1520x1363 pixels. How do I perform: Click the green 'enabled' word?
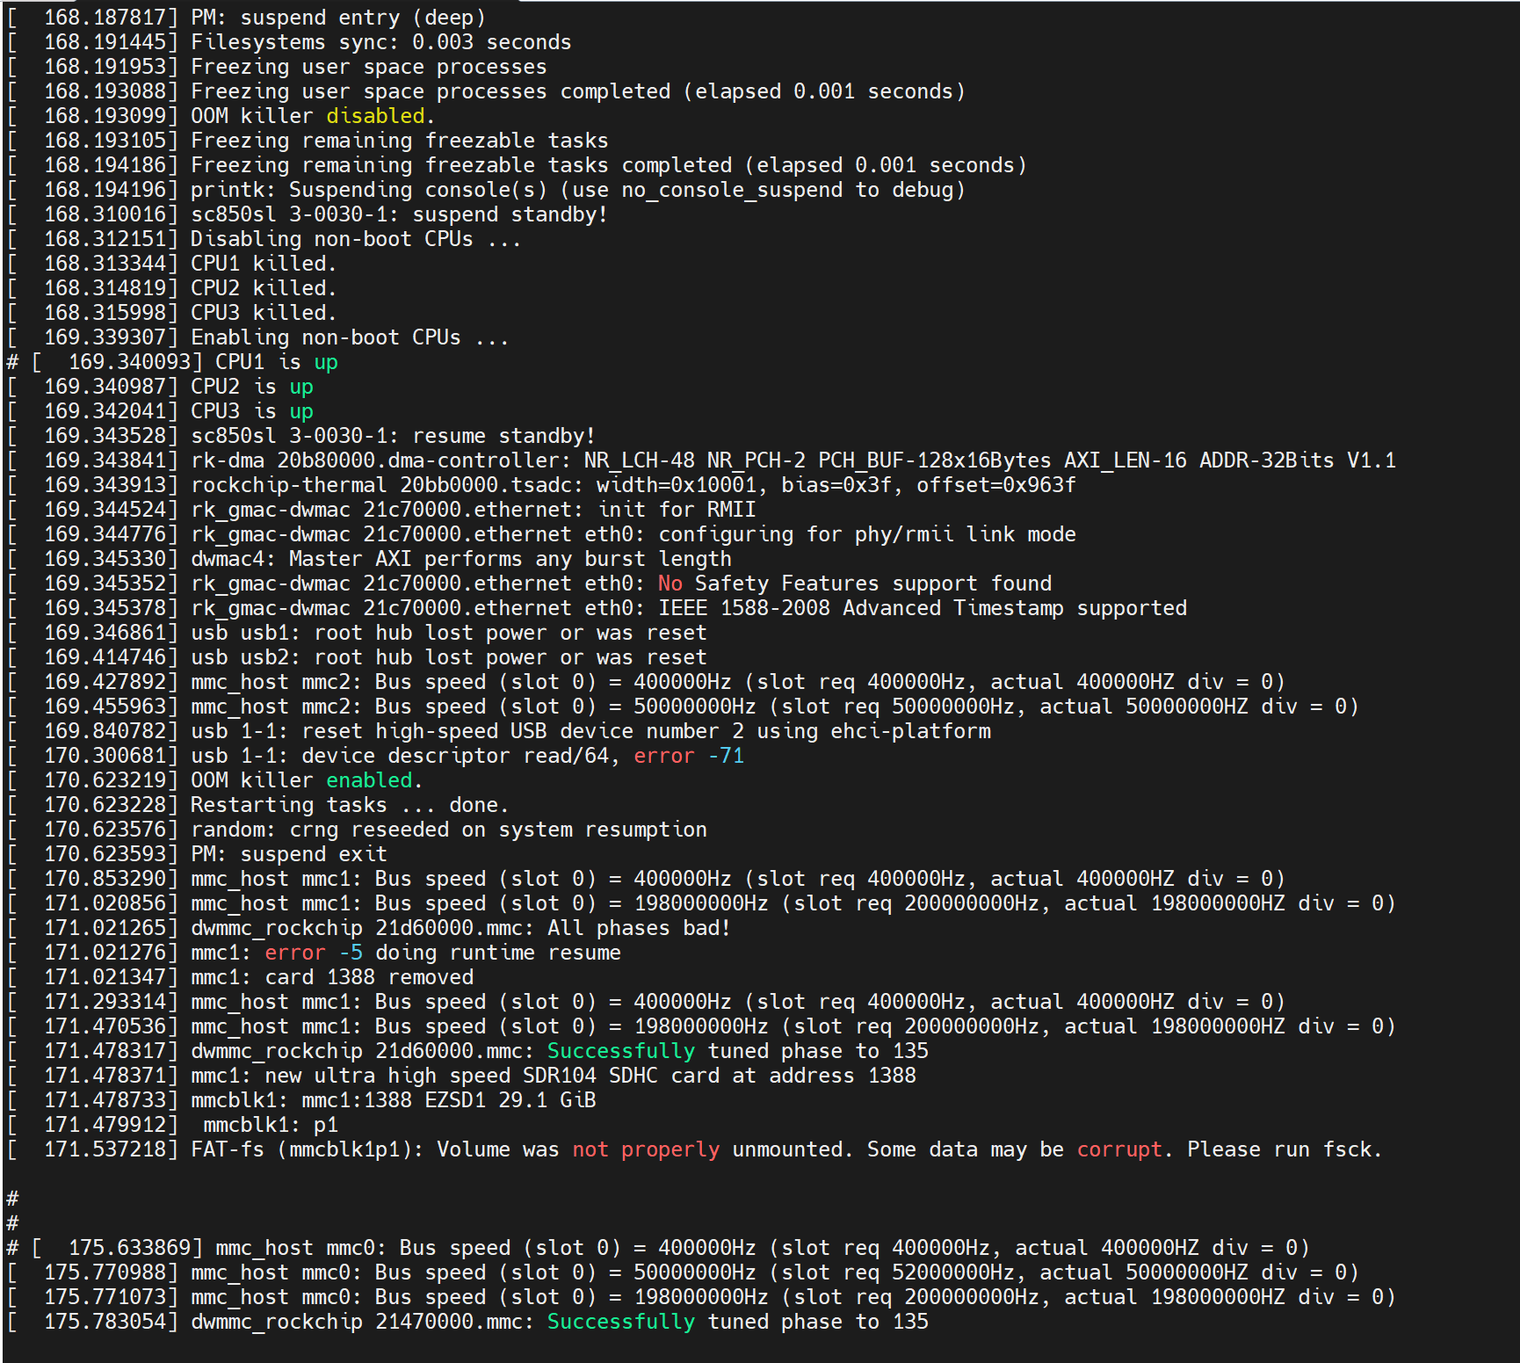369,780
